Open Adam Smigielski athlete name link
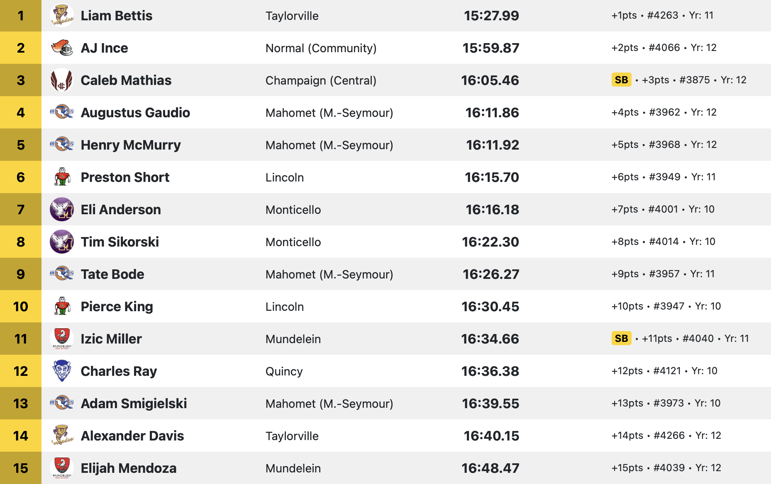 [134, 404]
